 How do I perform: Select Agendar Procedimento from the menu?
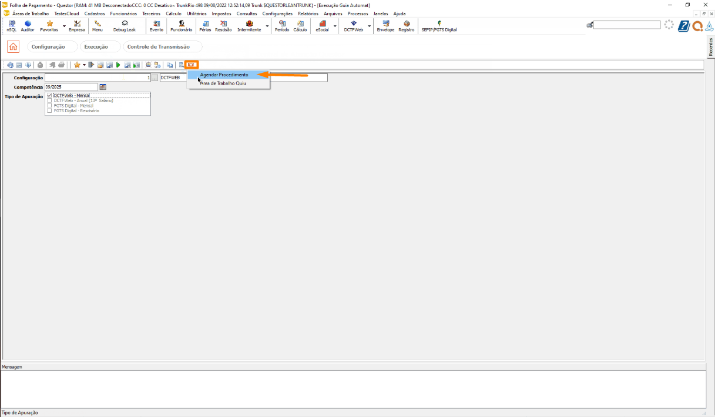pos(224,75)
